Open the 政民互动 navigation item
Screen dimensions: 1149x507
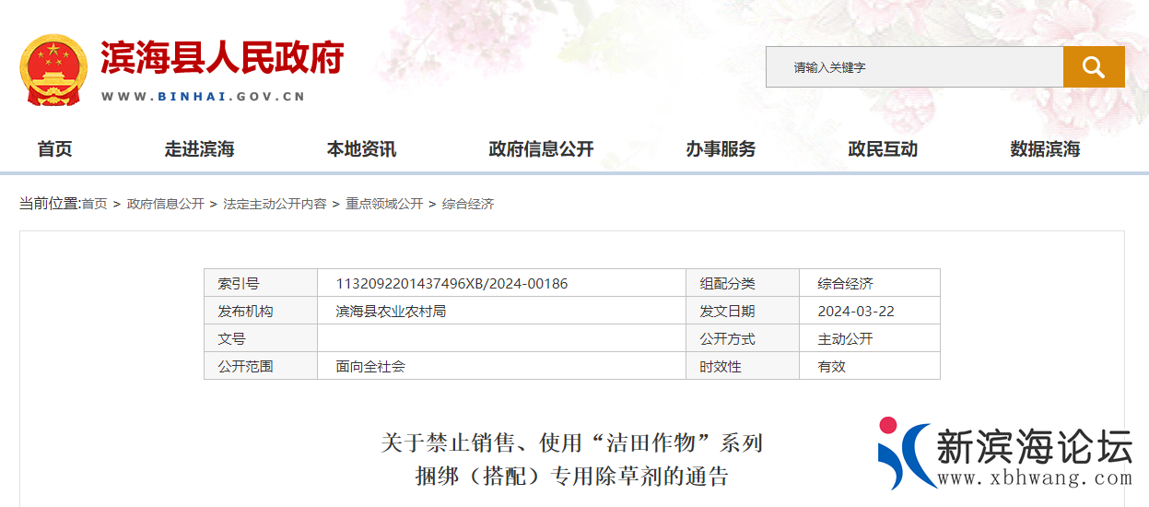point(883,149)
